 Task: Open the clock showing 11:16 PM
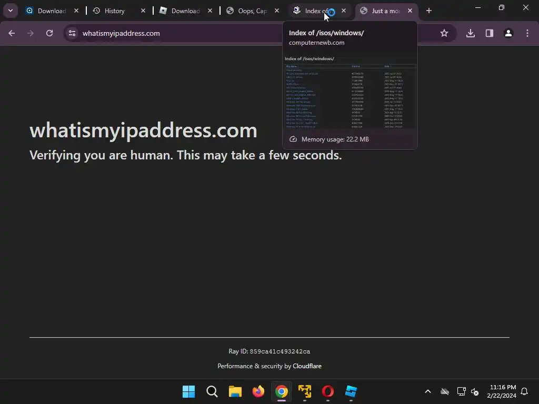click(x=502, y=391)
